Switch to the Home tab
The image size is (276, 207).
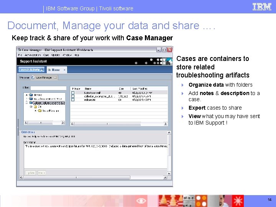coord(56,70)
